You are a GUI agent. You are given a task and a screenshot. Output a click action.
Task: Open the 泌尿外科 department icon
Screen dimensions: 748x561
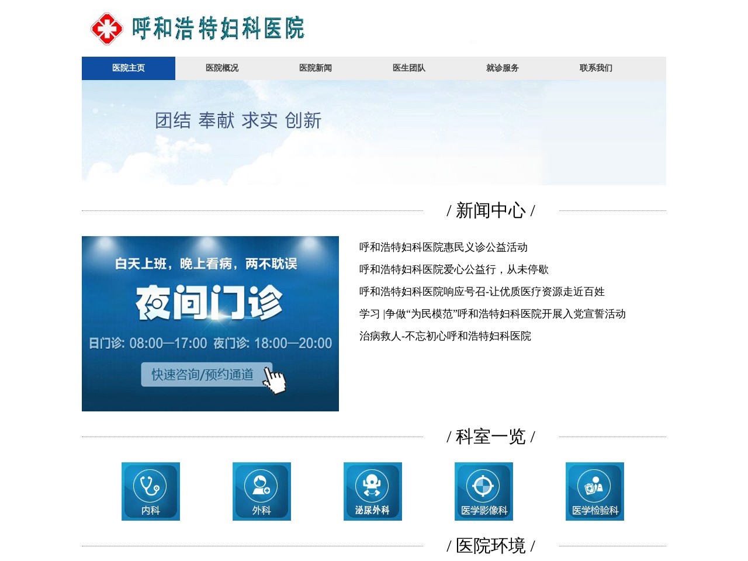click(373, 491)
